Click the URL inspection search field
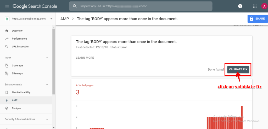The width and height of the screenshot is (268, 129). pos(141,6)
